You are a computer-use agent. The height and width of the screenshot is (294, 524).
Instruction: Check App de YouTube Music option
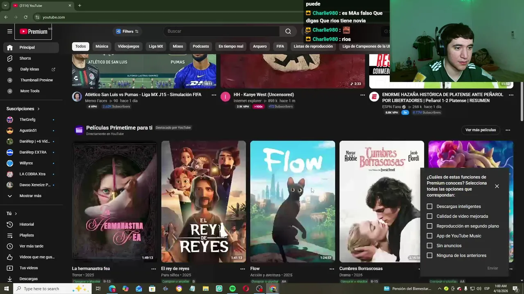point(429,236)
